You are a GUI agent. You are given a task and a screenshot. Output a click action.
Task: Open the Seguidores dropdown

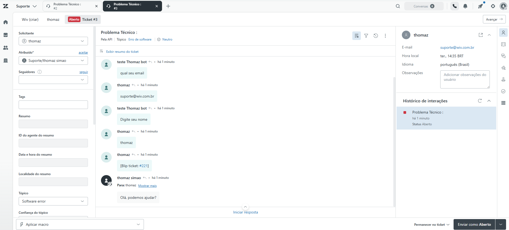[x=53, y=80]
